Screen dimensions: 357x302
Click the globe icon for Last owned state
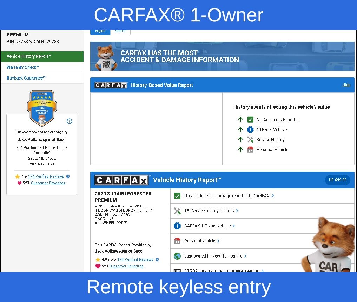pyautogui.click(x=177, y=256)
